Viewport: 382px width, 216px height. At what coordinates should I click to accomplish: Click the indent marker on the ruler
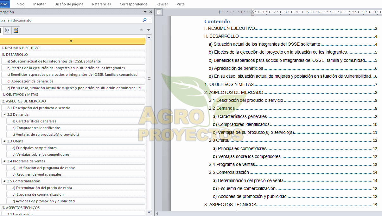click(252, 12)
